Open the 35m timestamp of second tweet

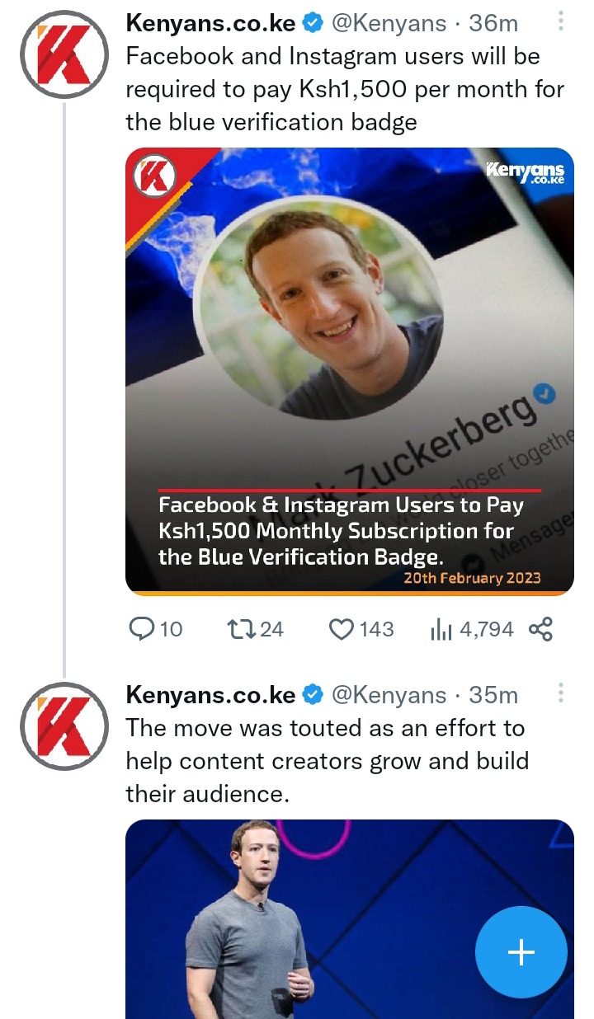pyautogui.click(x=493, y=696)
